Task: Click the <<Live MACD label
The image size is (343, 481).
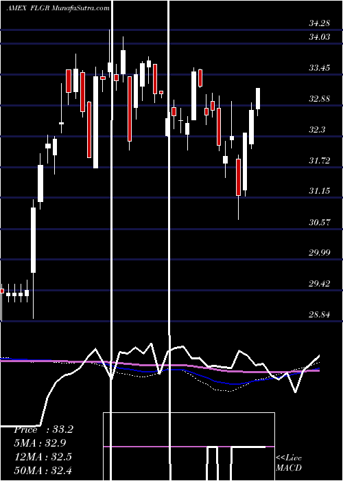Action: 289,463
